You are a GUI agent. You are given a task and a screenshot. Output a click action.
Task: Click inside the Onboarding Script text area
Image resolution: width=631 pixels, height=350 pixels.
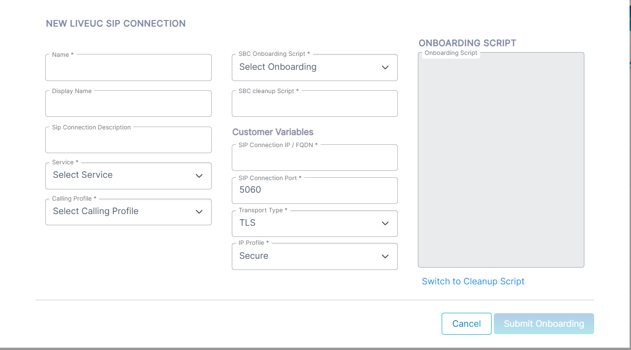pyautogui.click(x=501, y=160)
